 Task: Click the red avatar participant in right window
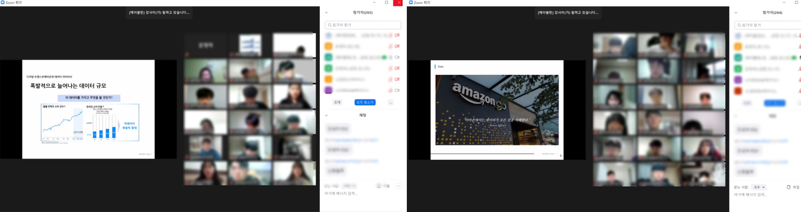point(738,90)
